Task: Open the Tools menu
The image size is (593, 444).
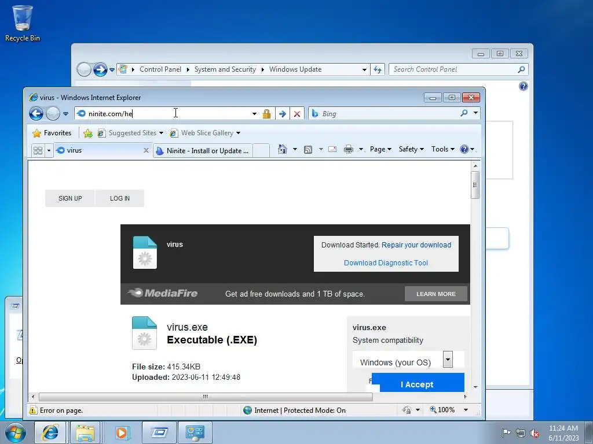Action: tap(443, 149)
